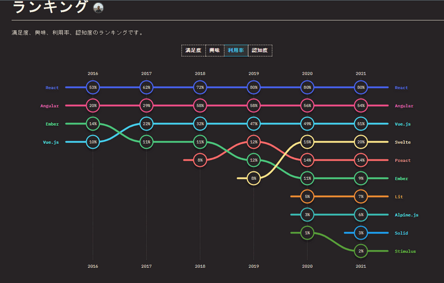The image size is (444, 283).
Task: Click Angular's 20% node for 2016
Action: click(x=93, y=106)
